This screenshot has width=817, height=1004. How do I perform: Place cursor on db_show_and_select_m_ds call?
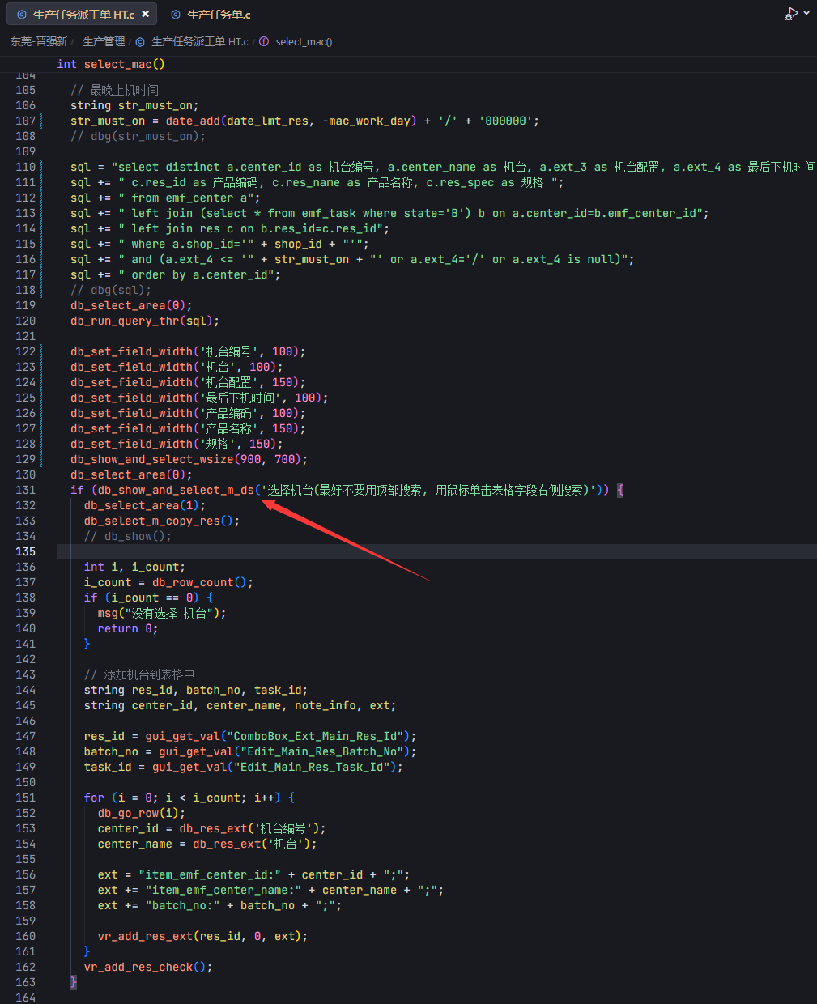[x=175, y=490]
